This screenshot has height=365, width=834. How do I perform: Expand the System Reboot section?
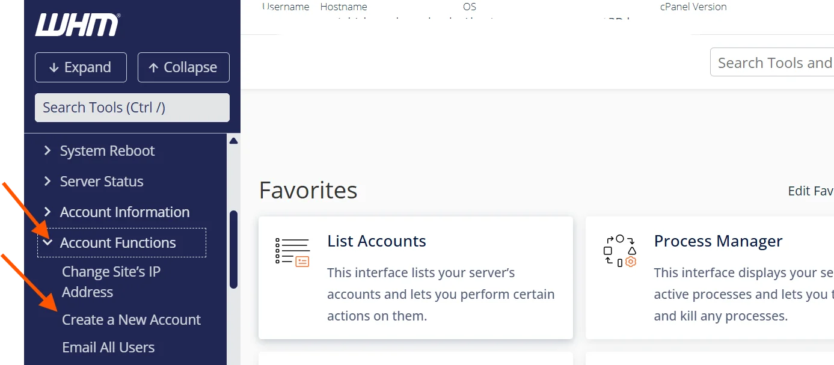[x=107, y=150]
